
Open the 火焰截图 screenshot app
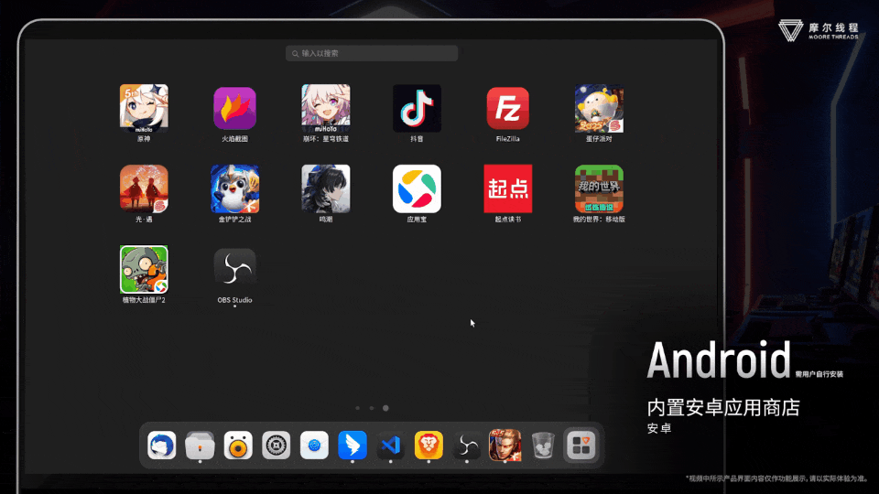tap(234, 108)
